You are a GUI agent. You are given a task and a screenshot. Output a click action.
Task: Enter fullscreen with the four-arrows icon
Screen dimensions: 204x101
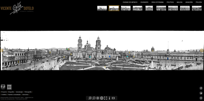[x=106, y=98]
